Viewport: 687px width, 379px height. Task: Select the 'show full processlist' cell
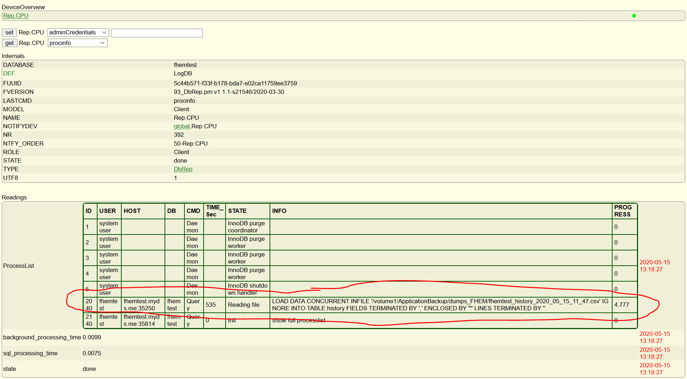point(298,321)
